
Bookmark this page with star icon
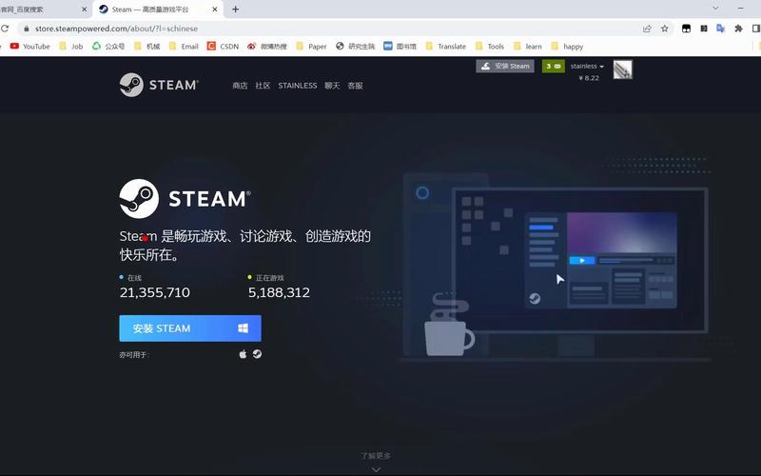click(x=664, y=29)
